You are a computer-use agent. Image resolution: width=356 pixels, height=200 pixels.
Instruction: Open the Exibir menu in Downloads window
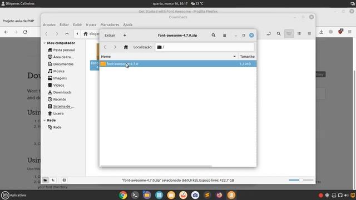point(77,24)
